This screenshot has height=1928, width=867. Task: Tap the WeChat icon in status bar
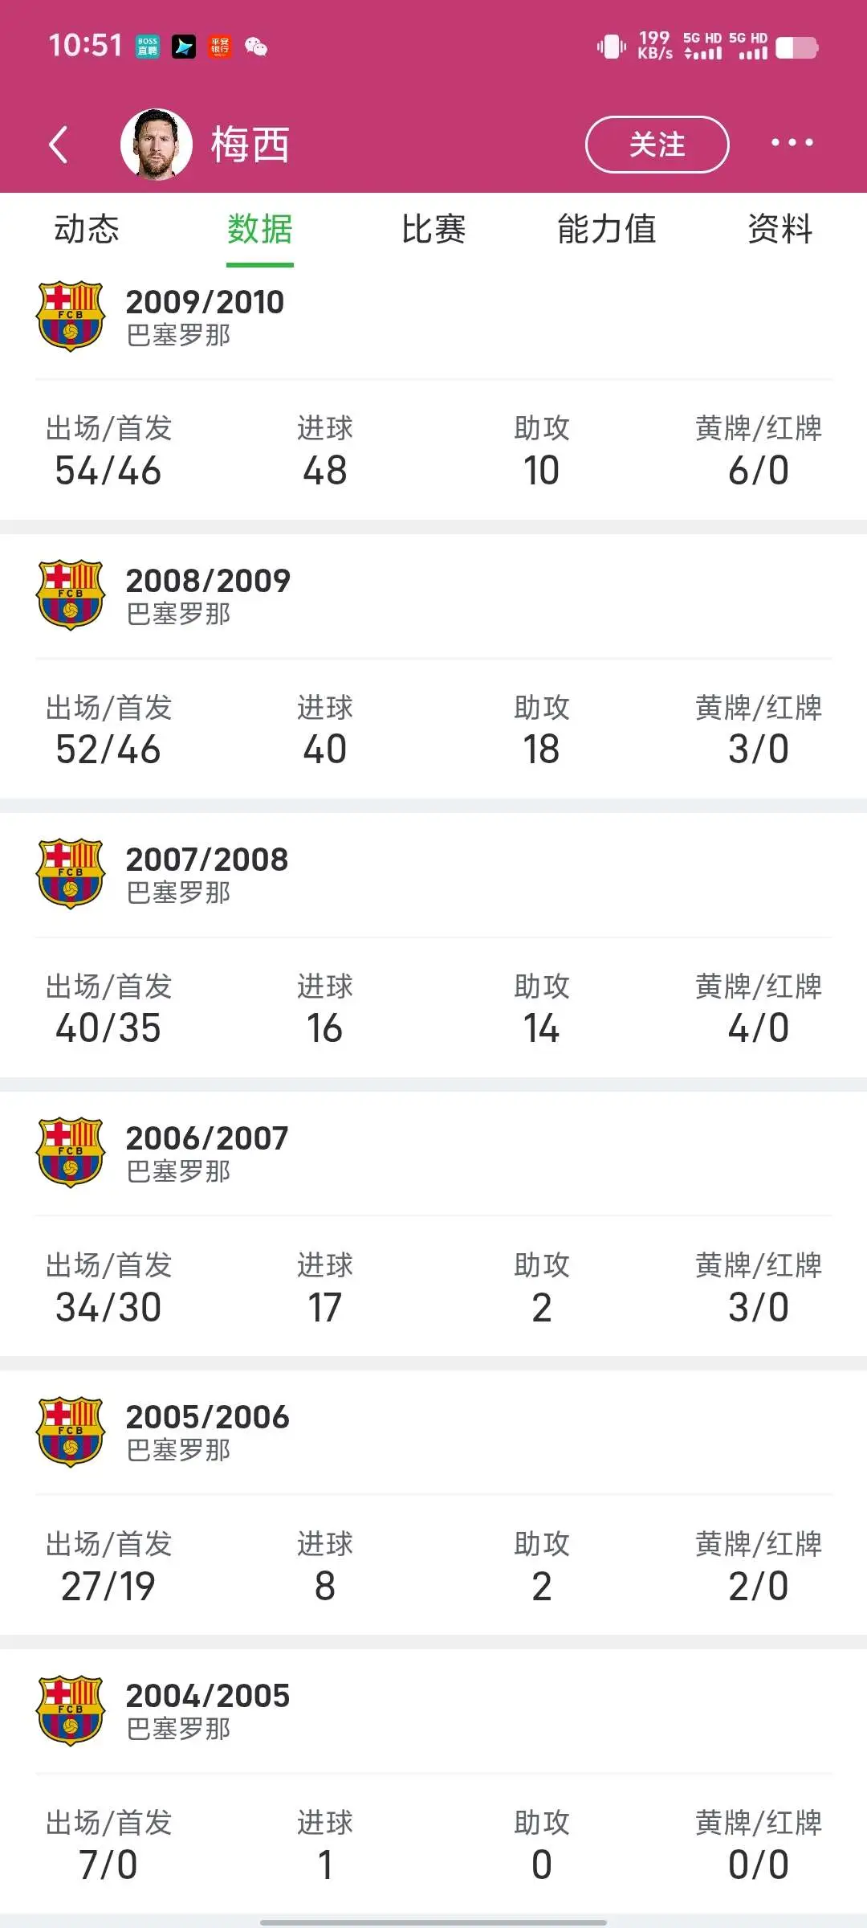[x=256, y=47]
